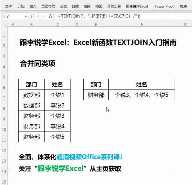The width and height of the screenshot is (192, 185).
Task: Select column E header
Action: click(x=96, y=25)
